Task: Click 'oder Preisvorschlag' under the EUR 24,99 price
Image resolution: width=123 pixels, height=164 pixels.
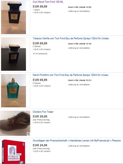Action: [41, 148]
